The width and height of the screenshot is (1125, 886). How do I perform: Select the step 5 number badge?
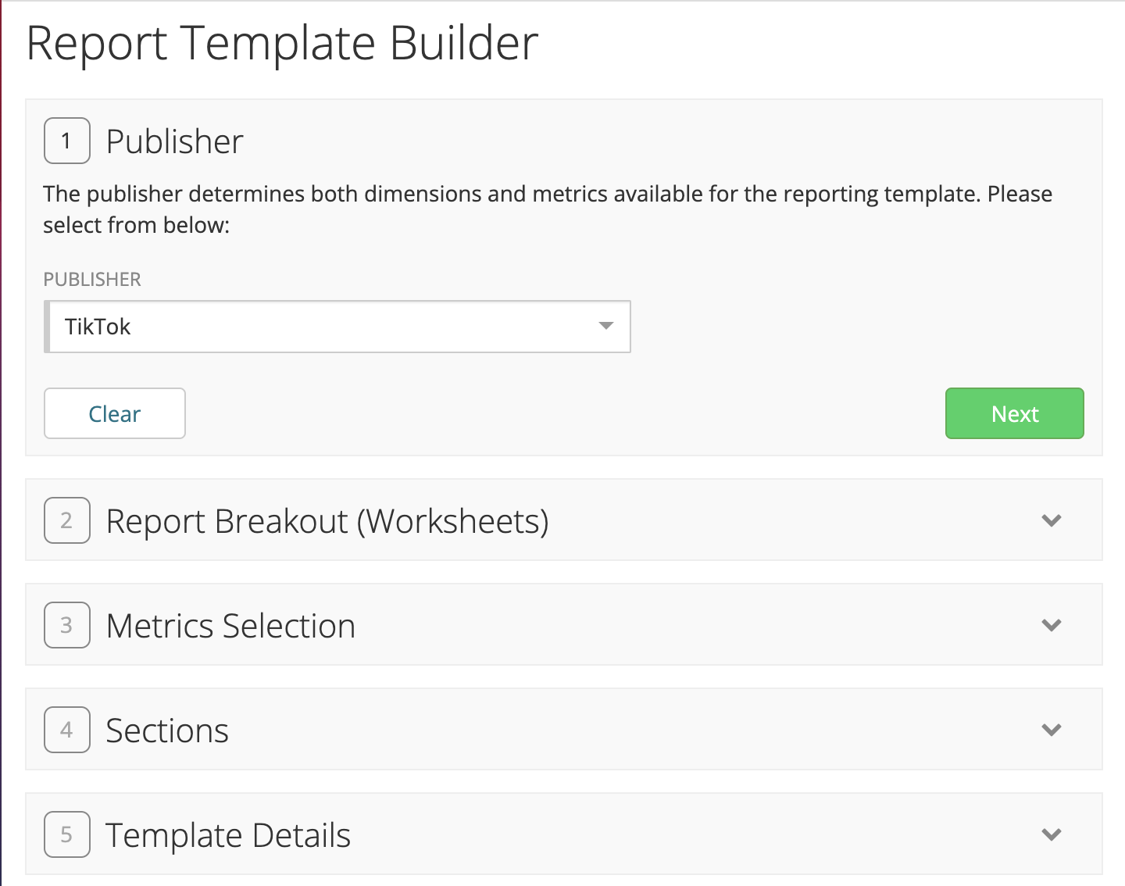[x=67, y=834]
